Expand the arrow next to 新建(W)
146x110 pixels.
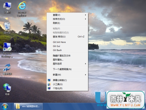click(86, 75)
